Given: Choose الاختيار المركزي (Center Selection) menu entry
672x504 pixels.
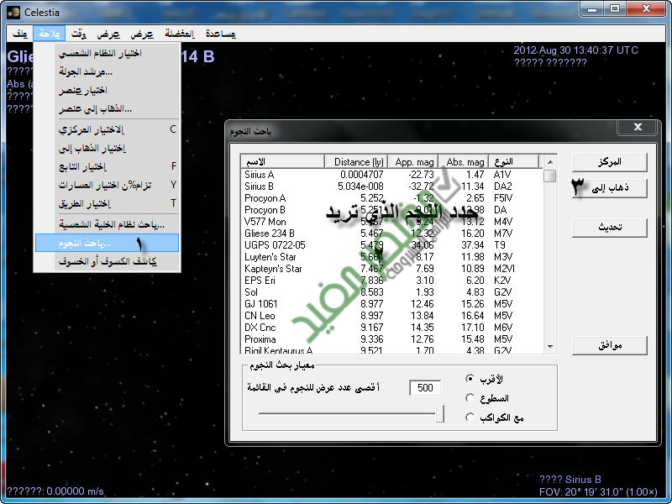Looking at the screenshot, I should coord(107,129).
